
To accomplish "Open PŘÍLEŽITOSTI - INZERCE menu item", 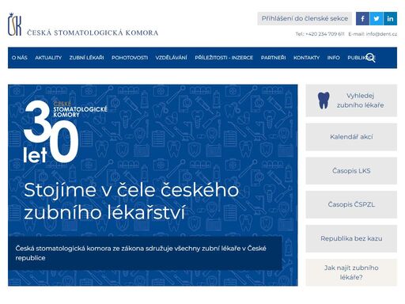I will pos(224,58).
